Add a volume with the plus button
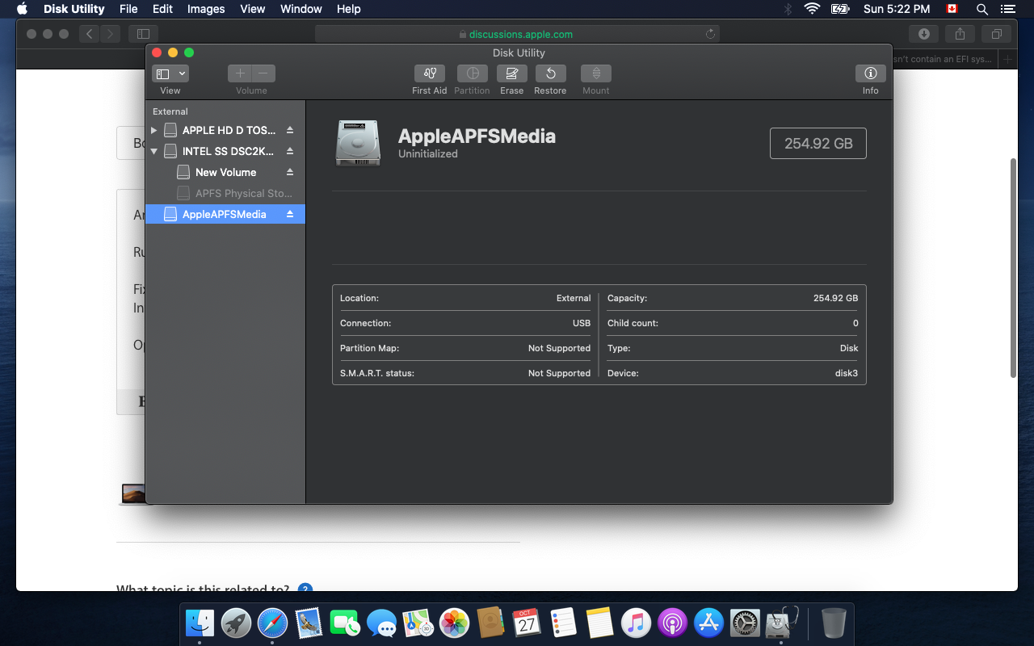This screenshot has height=646, width=1034. click(x=240, y=73)
